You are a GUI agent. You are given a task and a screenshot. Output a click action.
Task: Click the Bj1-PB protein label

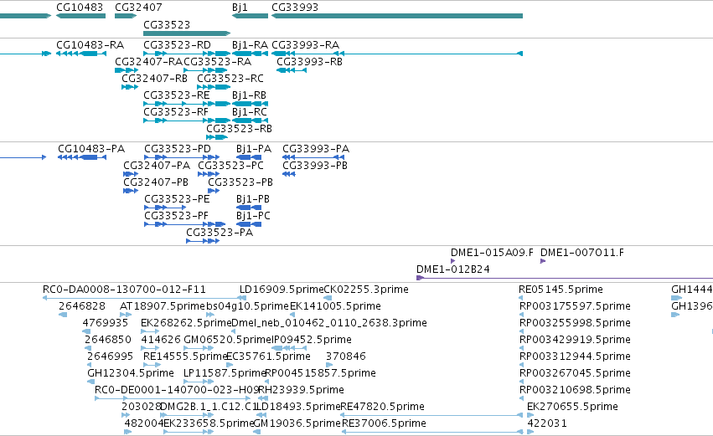253,199
